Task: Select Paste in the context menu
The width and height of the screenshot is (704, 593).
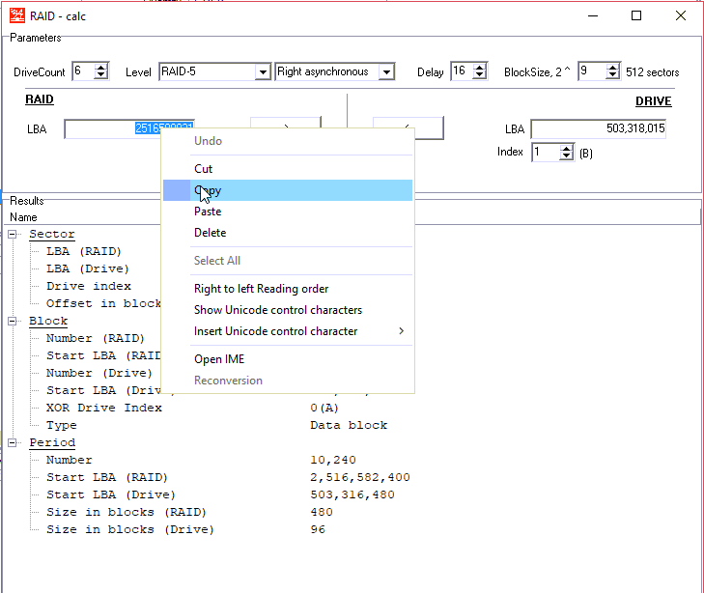Action: (208, 212)
